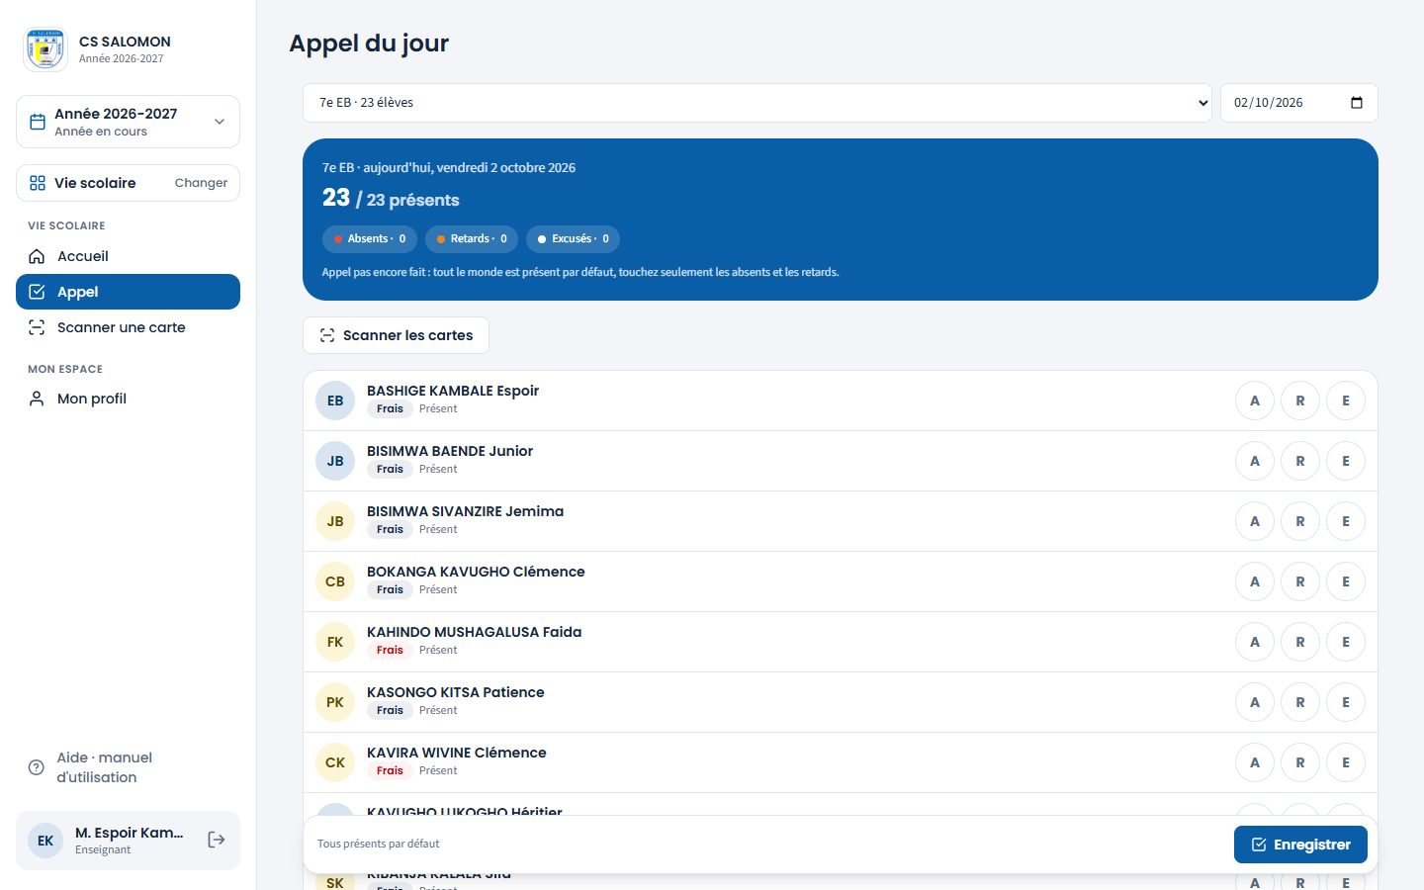Click the Scanner les cartes button
Viewport: 1424px width, 890px height.
[396, 335]
